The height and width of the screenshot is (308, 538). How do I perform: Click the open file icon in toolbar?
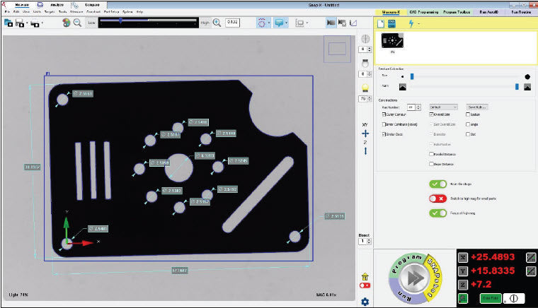[8, 23]
